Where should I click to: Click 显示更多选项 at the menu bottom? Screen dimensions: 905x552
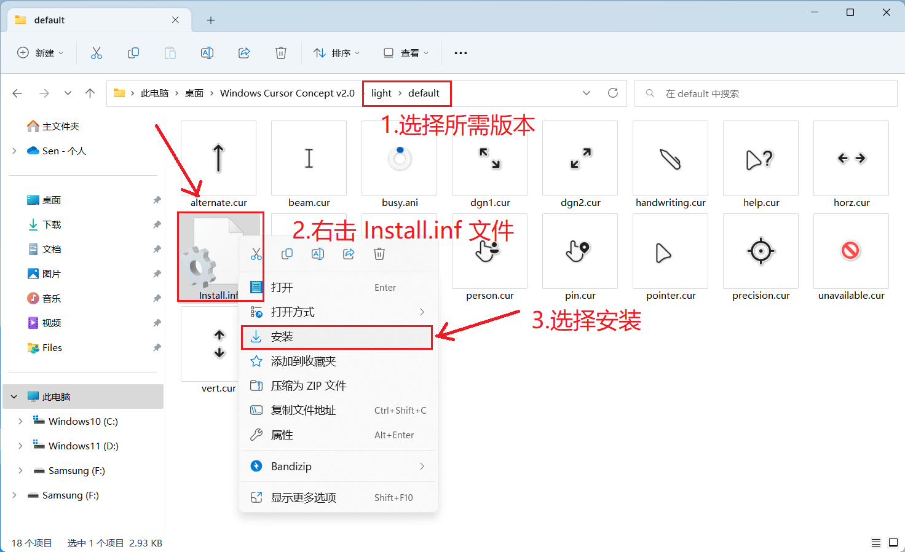pyautogui.click(x=304, y=497)
